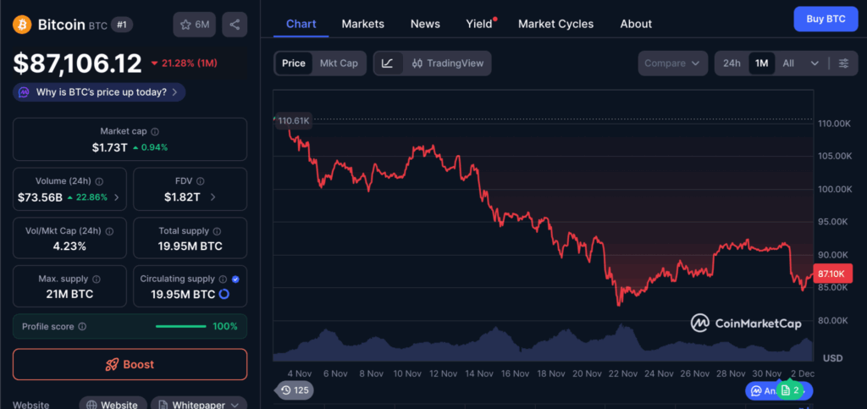
Task: Click the star watchlist button showing 6M
Action: coord(194,25)
